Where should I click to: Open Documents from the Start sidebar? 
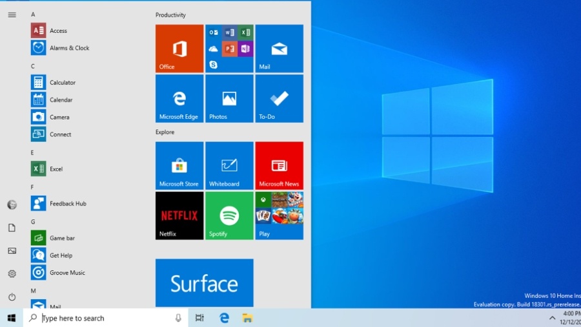(x=12, y=227)
